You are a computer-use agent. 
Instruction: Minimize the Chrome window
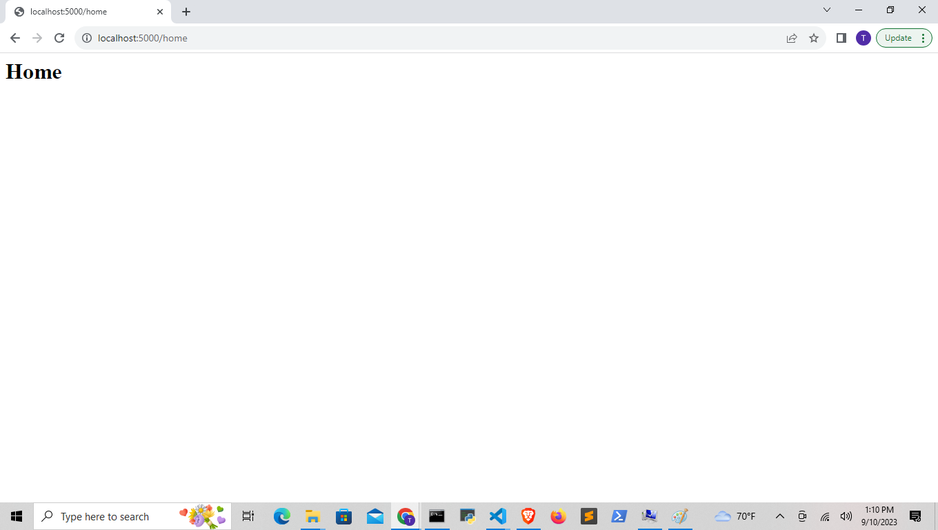pyautogui.click(x=859, y=10)
